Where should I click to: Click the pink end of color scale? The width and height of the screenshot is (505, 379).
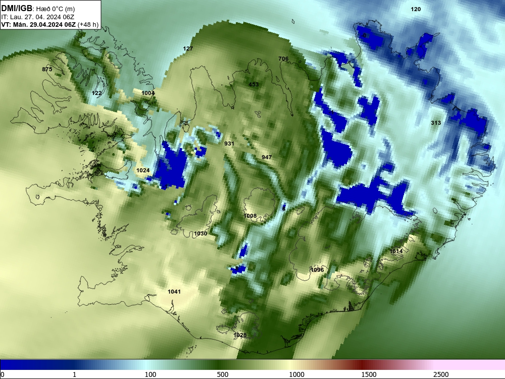pyautogui.click(x=470, y=365)
